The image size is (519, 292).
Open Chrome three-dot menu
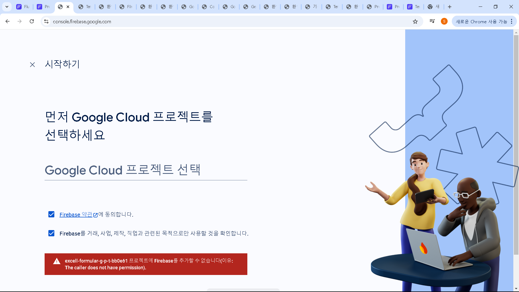[512, 21]
